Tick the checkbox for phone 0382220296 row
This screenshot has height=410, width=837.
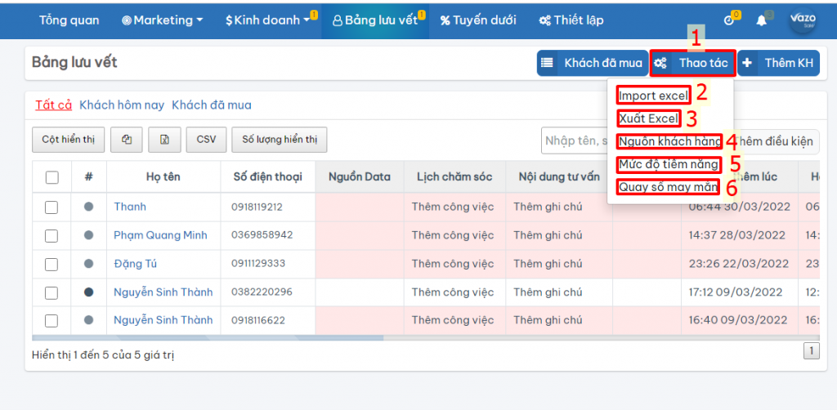click(x=51, y=292)
